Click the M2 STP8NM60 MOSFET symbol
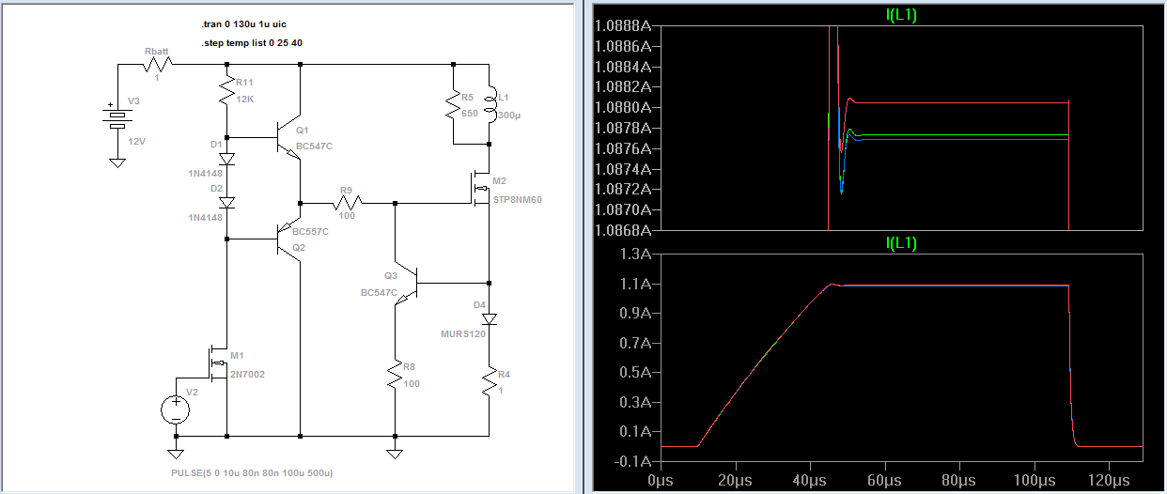 [481, 189]
